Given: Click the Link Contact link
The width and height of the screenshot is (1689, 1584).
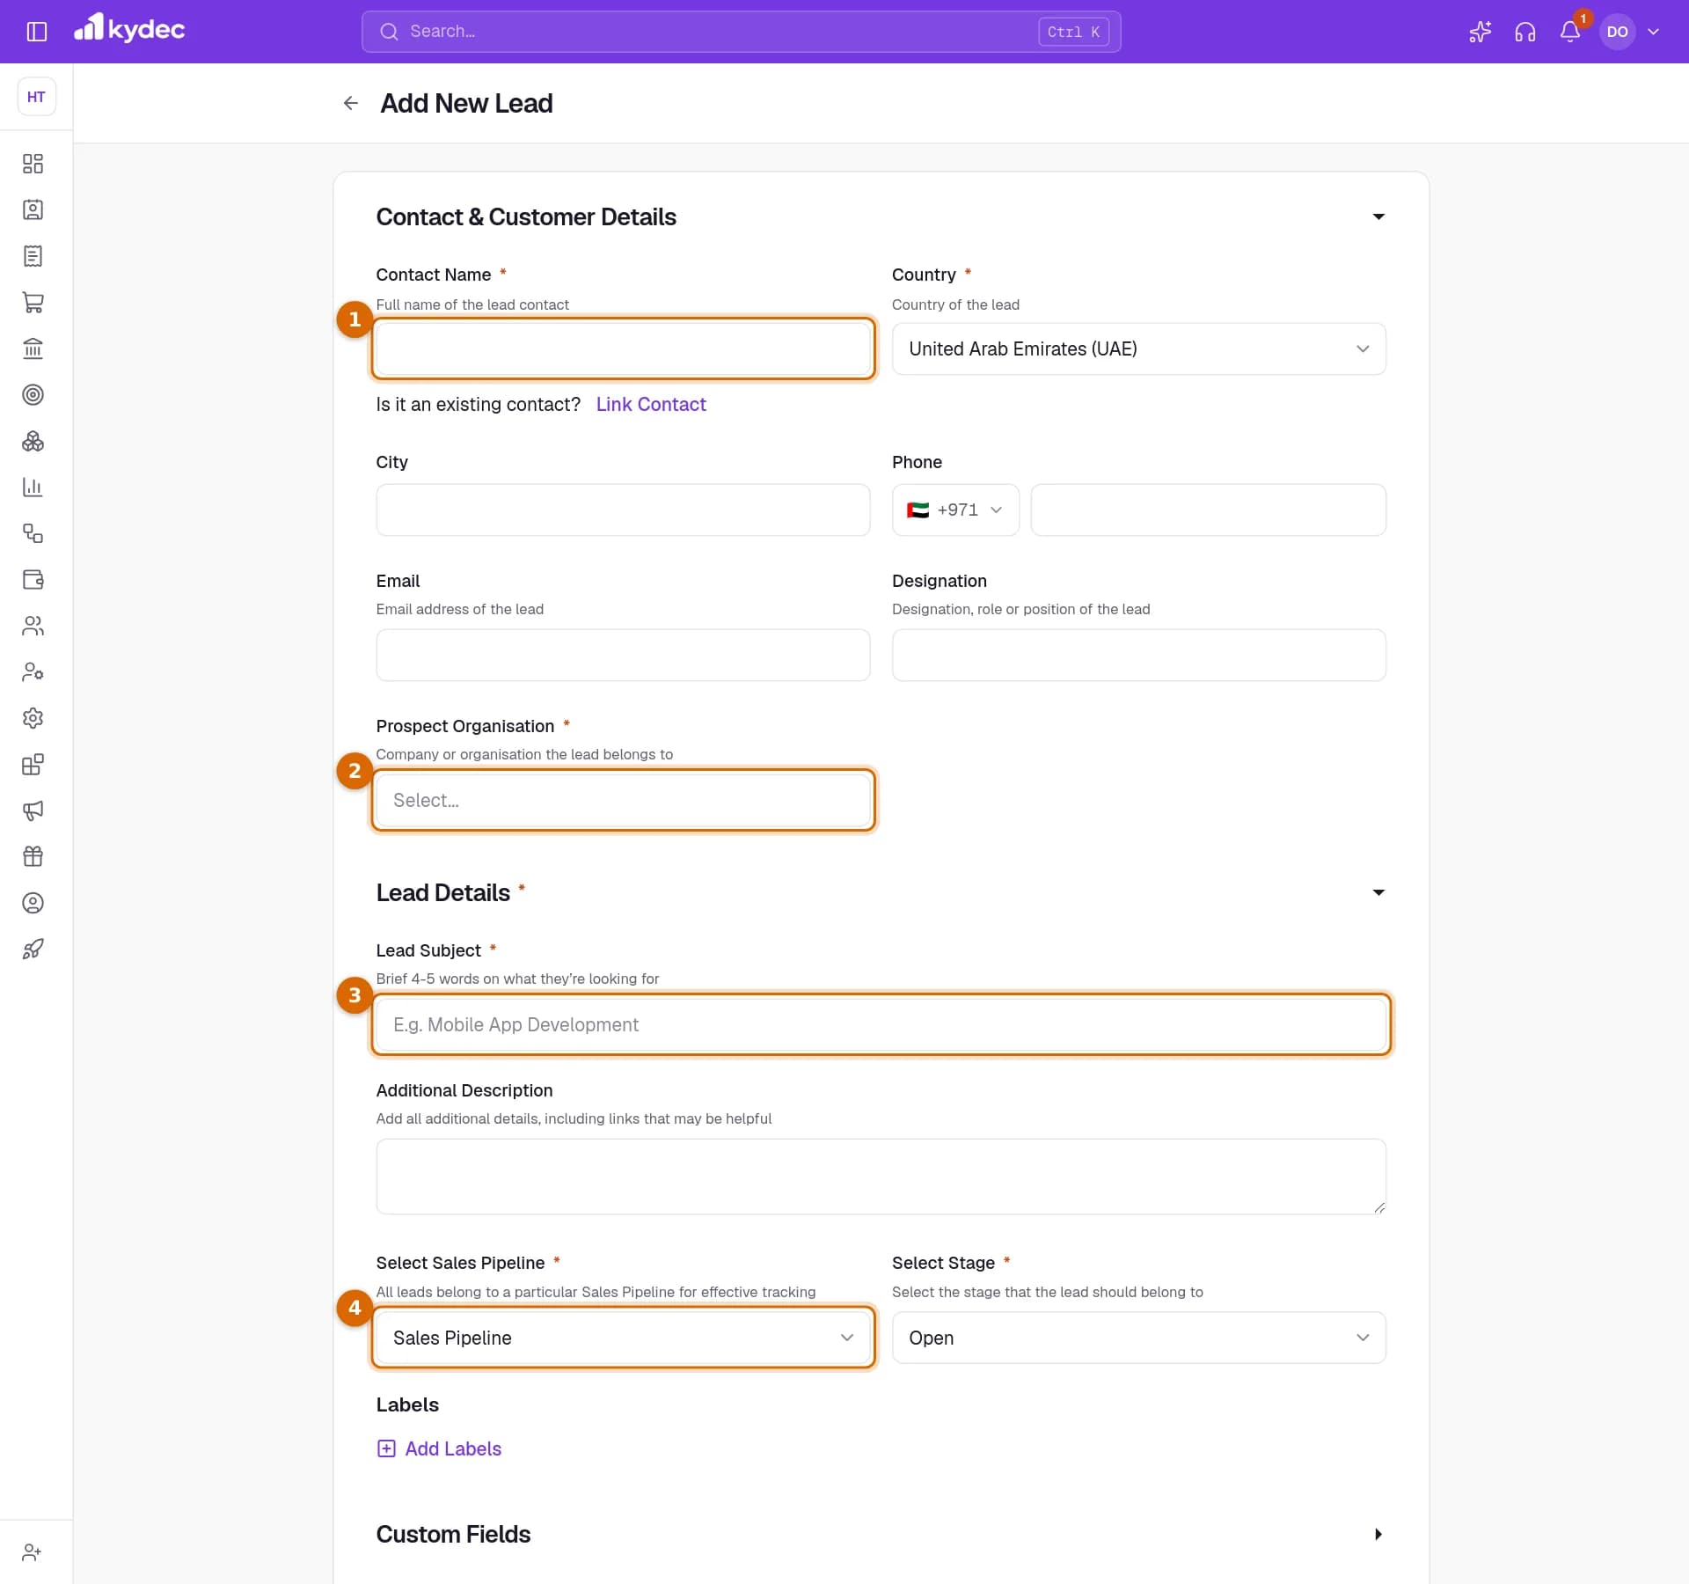Looking at the screenshot, I should [651, 404].
